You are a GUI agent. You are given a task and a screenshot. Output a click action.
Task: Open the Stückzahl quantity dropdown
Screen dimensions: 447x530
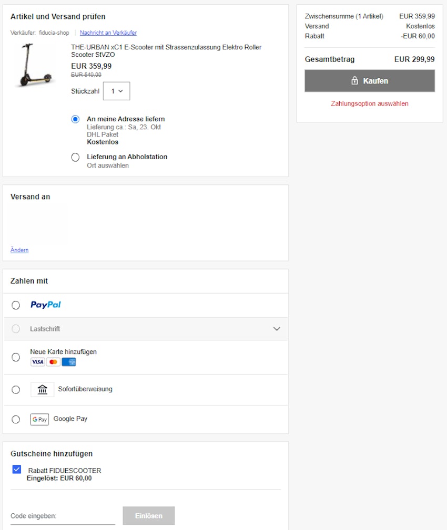click(x=116, y=90)
